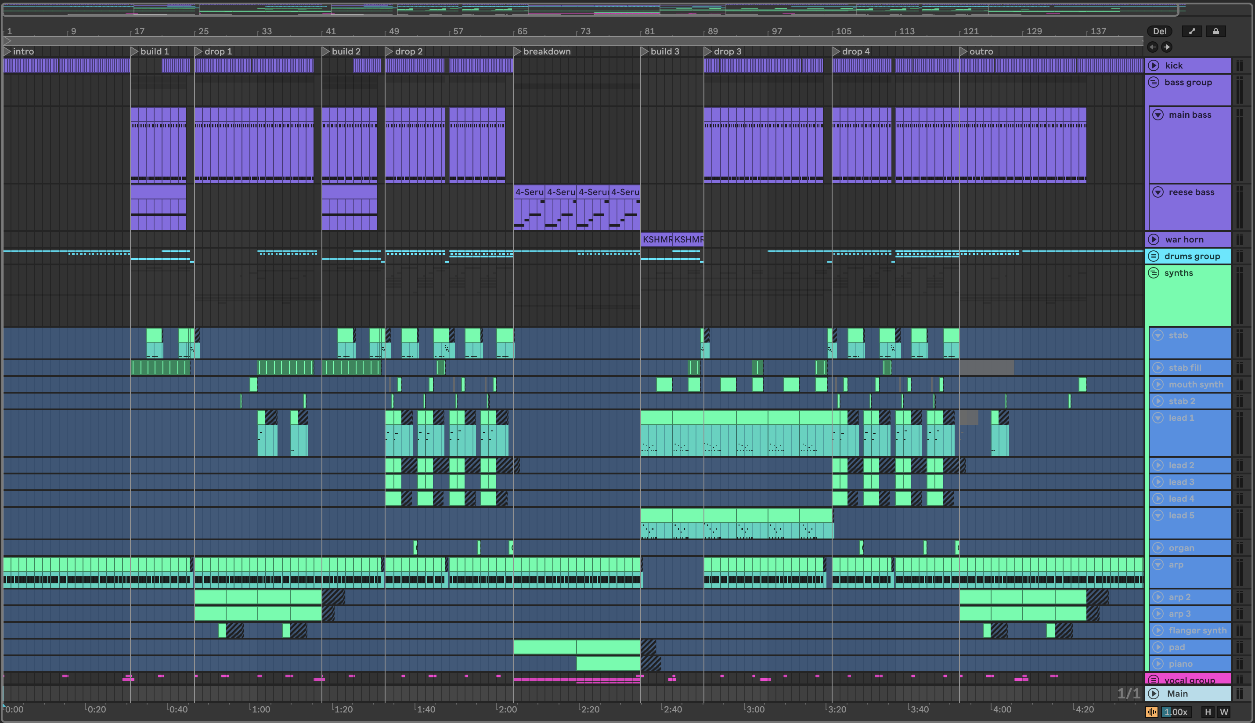
Task: Jump to the previous locator arrow
Action: click(1153, 47)
